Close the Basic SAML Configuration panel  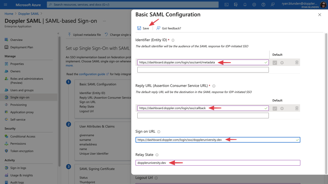(320, 15)
